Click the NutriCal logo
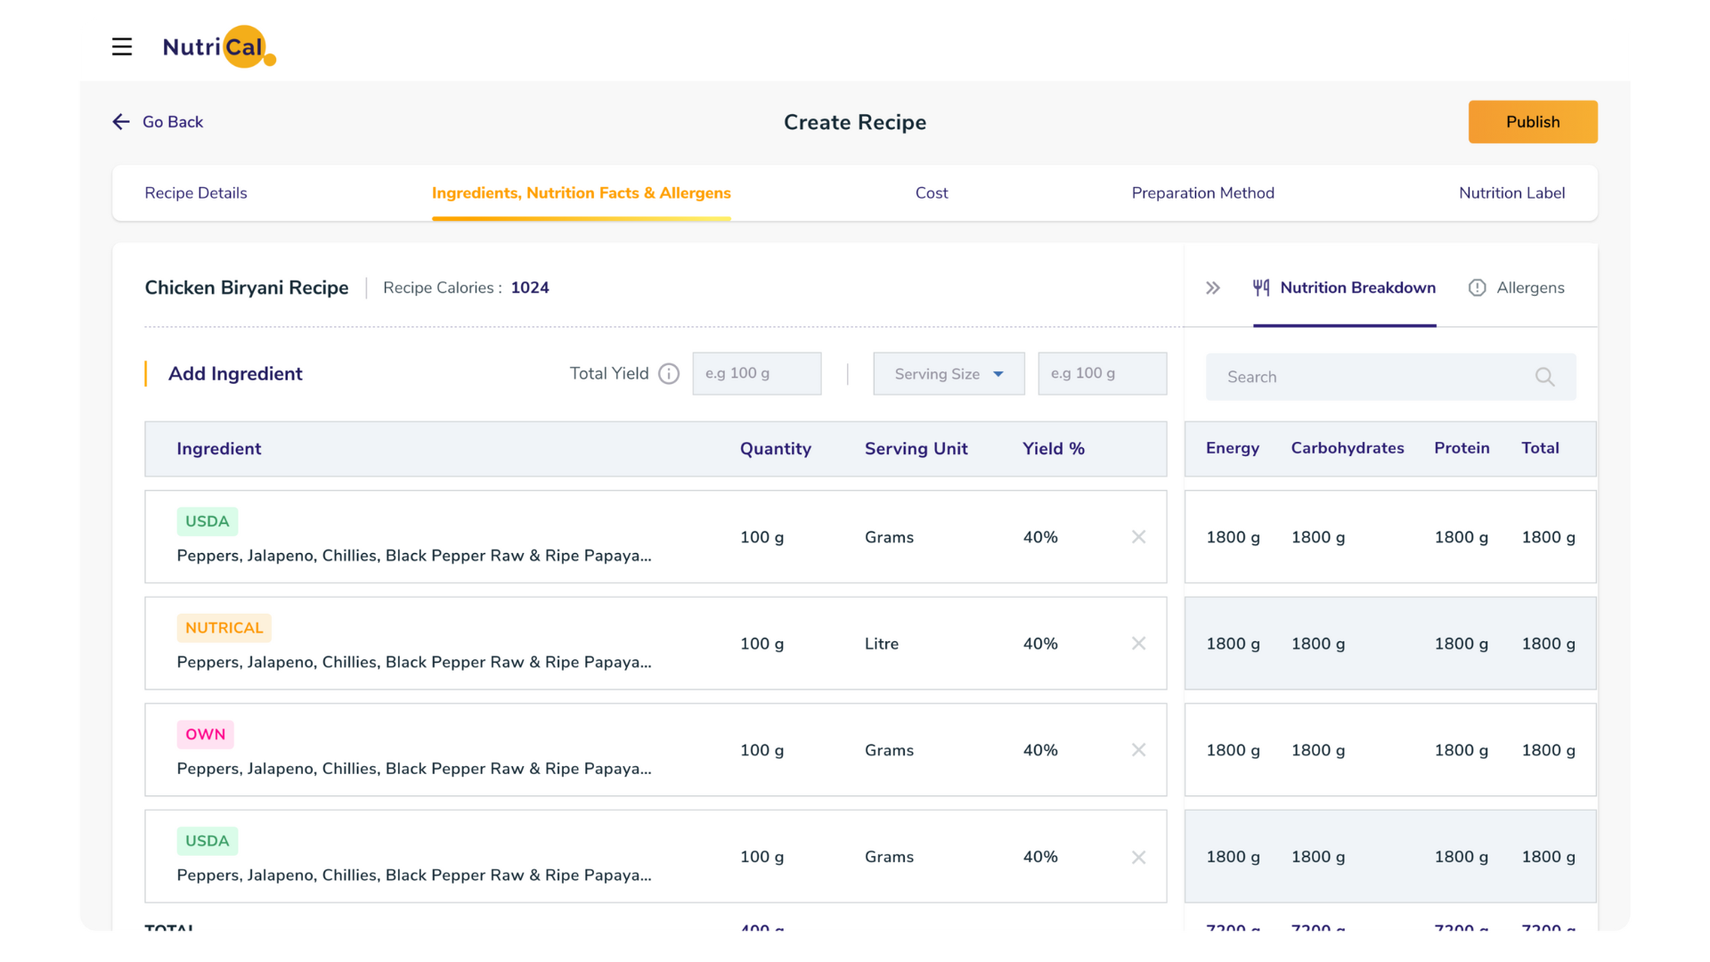 click(x=218, y=47)
